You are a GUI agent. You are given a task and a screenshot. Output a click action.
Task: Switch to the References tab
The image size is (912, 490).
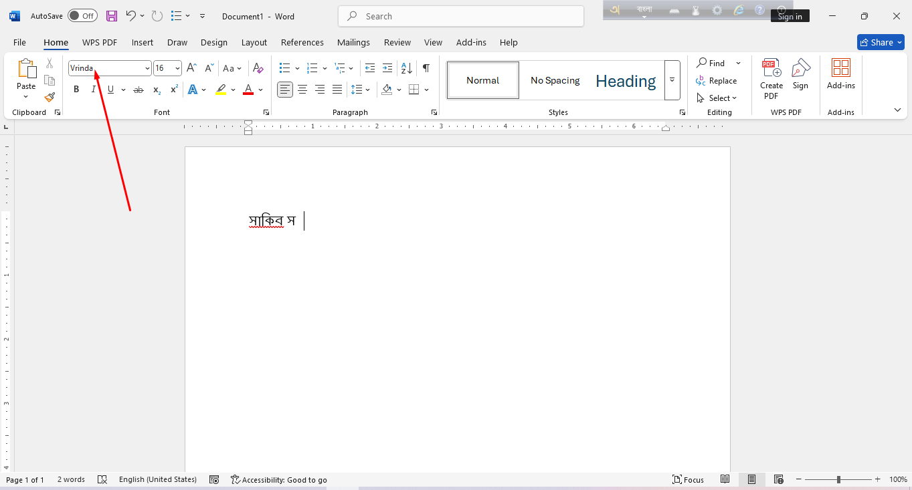click(302, 42)
